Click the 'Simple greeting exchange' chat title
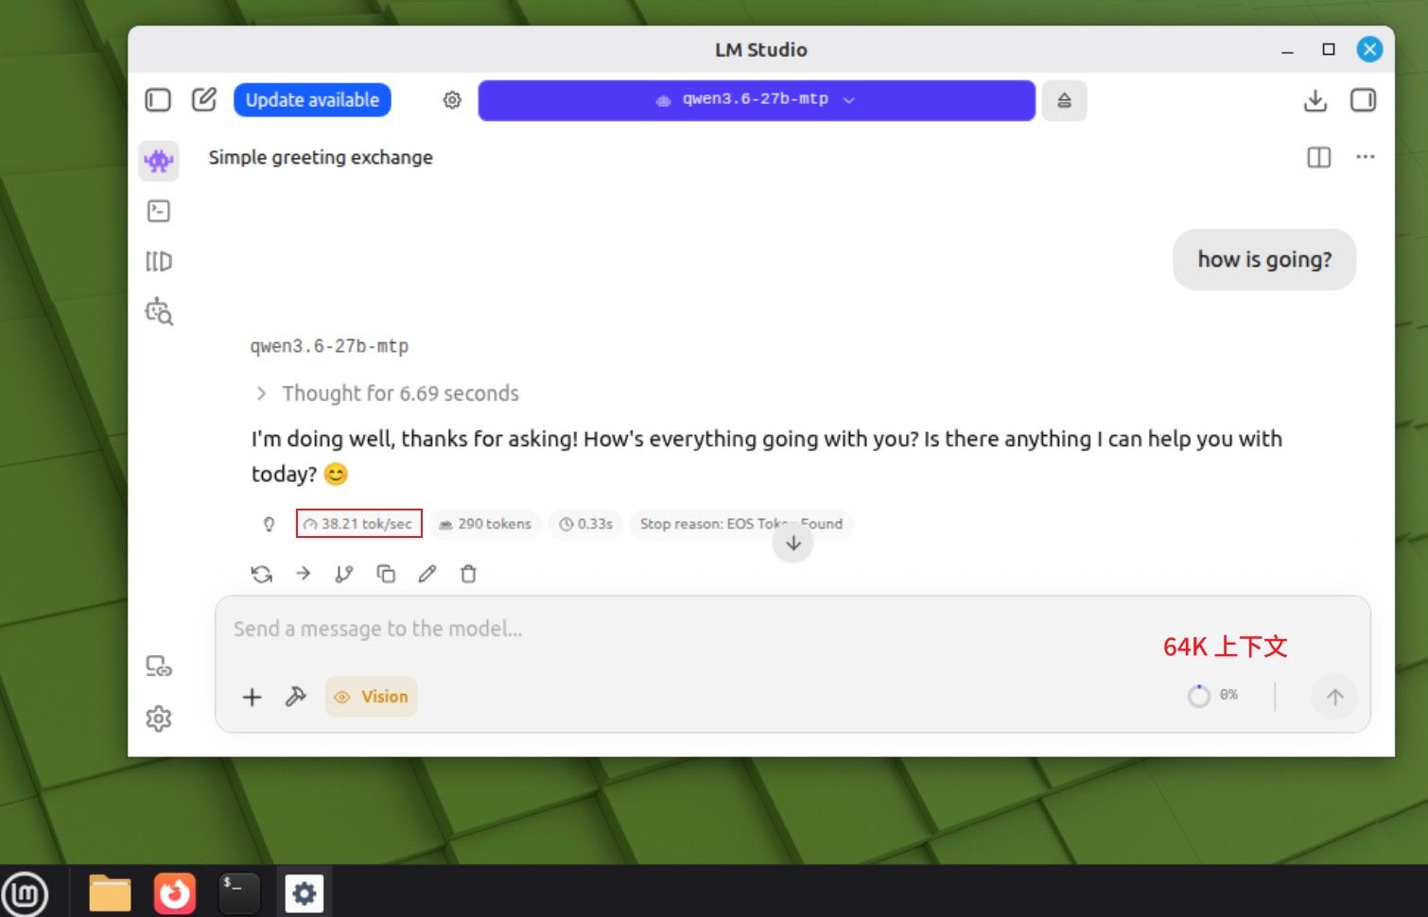Screen dimensions: 1428x917 [321, 157]
